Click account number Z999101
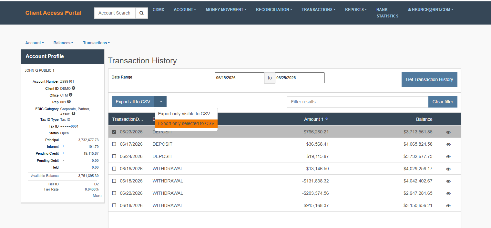This screenshot has height=228, width=491. click(x=67, y=81)
